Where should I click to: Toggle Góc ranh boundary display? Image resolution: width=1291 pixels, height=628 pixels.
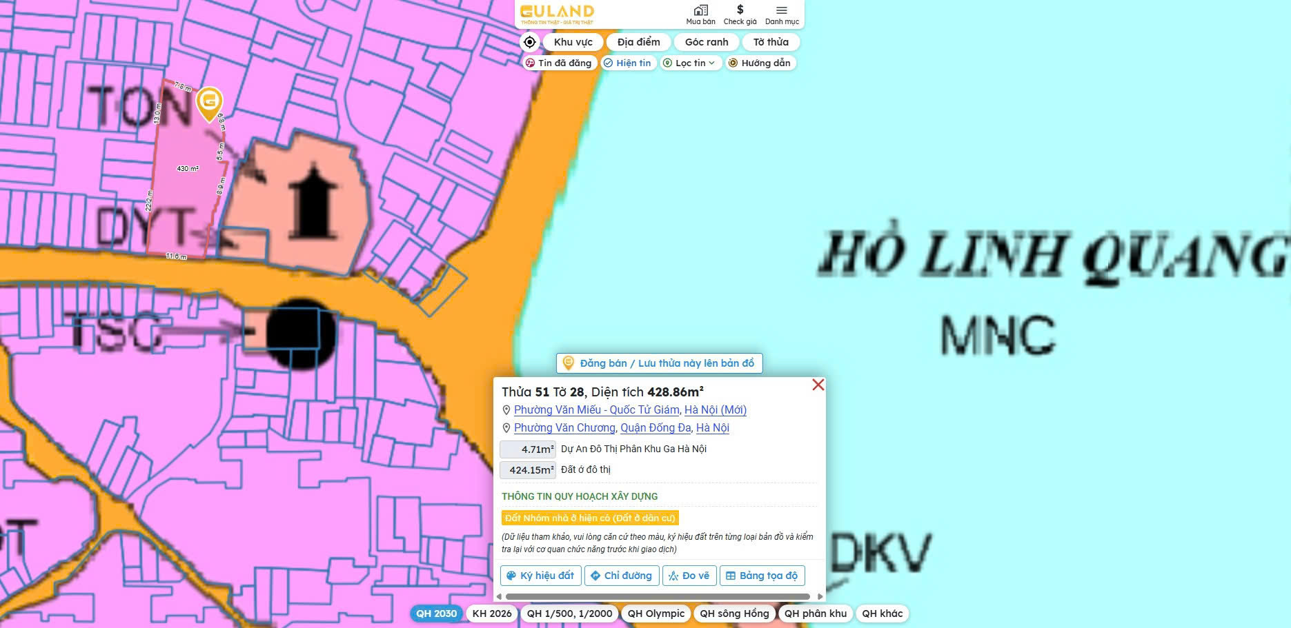(705, 41)
